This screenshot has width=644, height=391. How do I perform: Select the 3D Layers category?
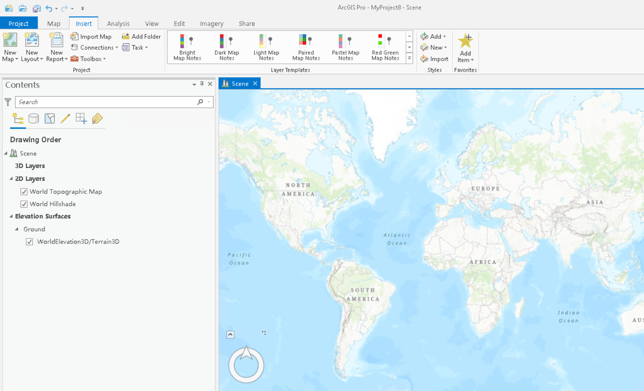pos(30,166)
